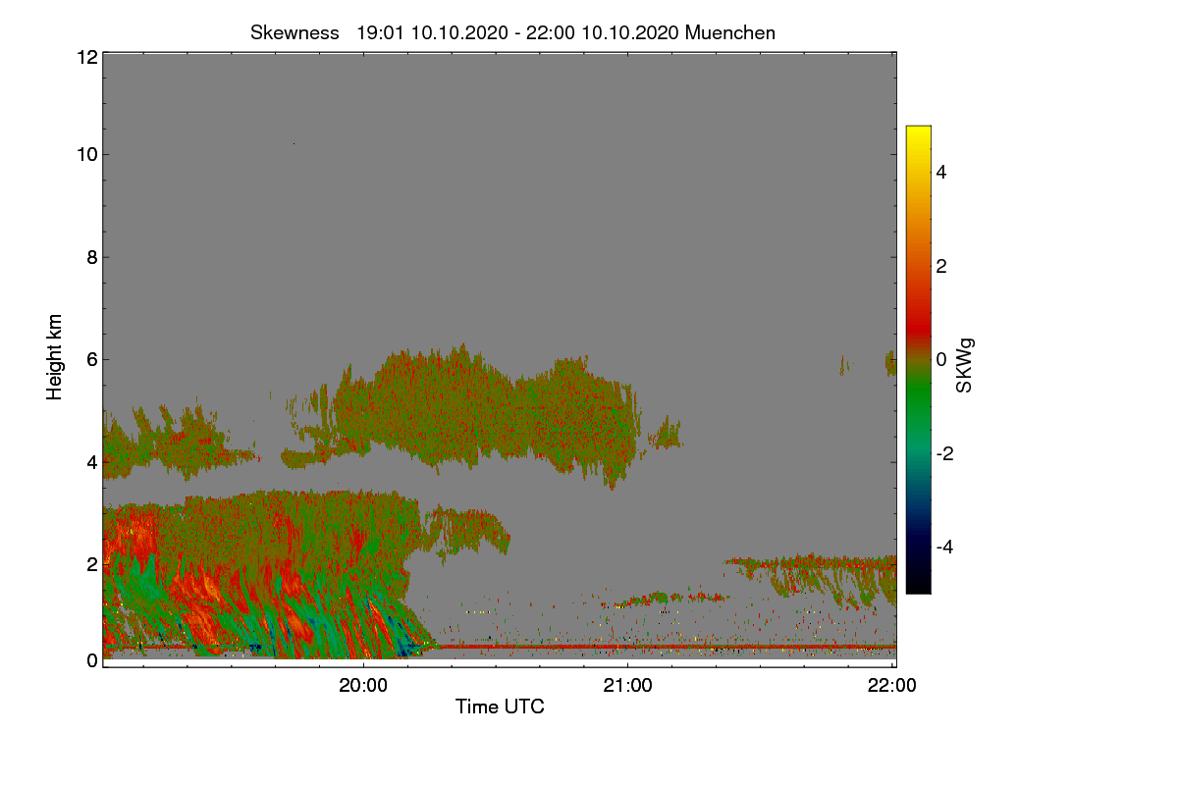Image resolution: width=1178 pixels, height=785 pixels.
Task: Click the plot title starting with Skewness
Action: (512, 32)
